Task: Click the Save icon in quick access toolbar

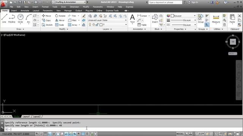Action: (x=20, y=2)
